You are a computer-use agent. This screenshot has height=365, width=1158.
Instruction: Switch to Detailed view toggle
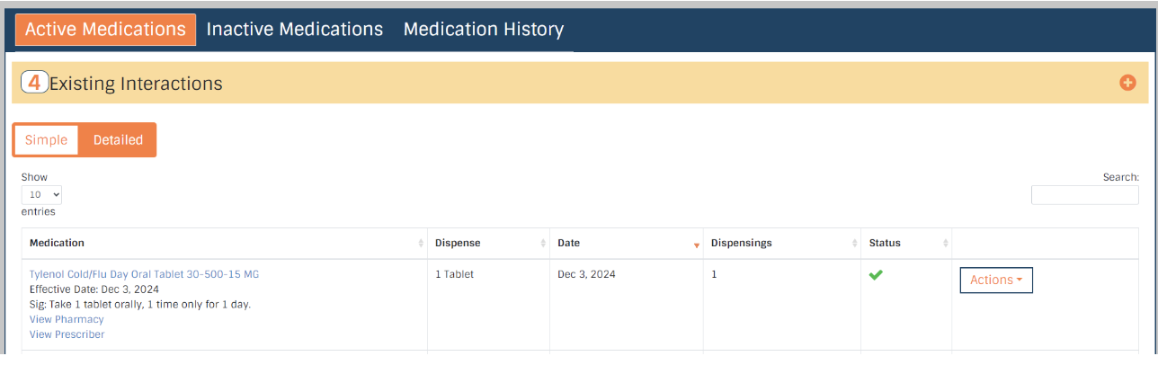118,140
